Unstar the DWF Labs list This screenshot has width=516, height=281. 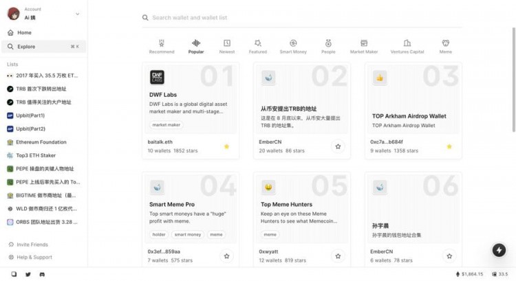click(227, 146)
